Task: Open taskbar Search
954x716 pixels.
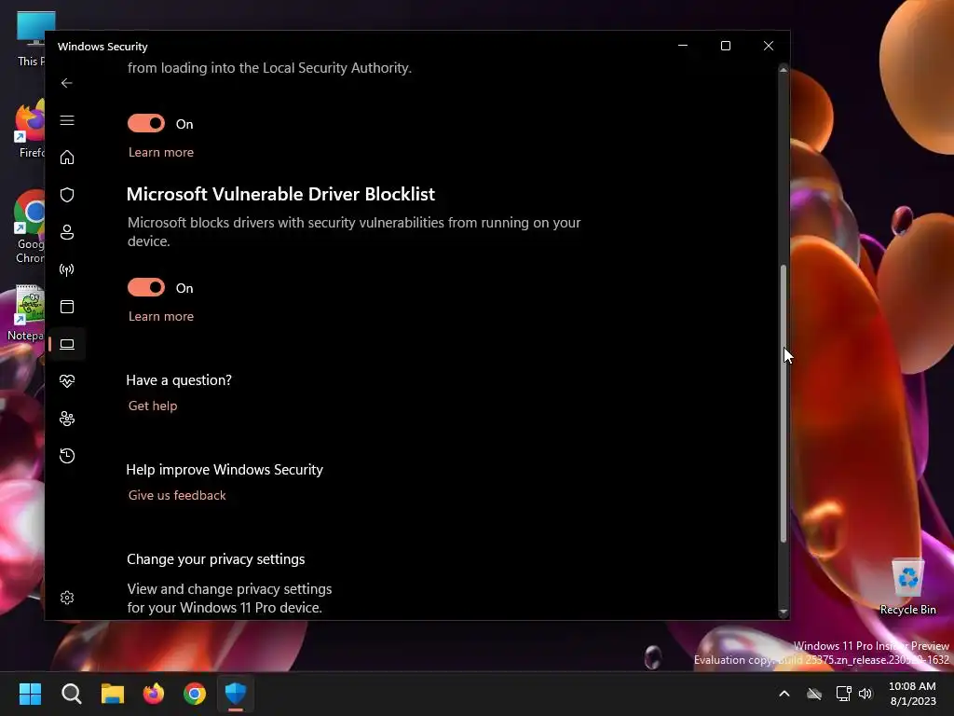Action: click(x=71, y=694)
